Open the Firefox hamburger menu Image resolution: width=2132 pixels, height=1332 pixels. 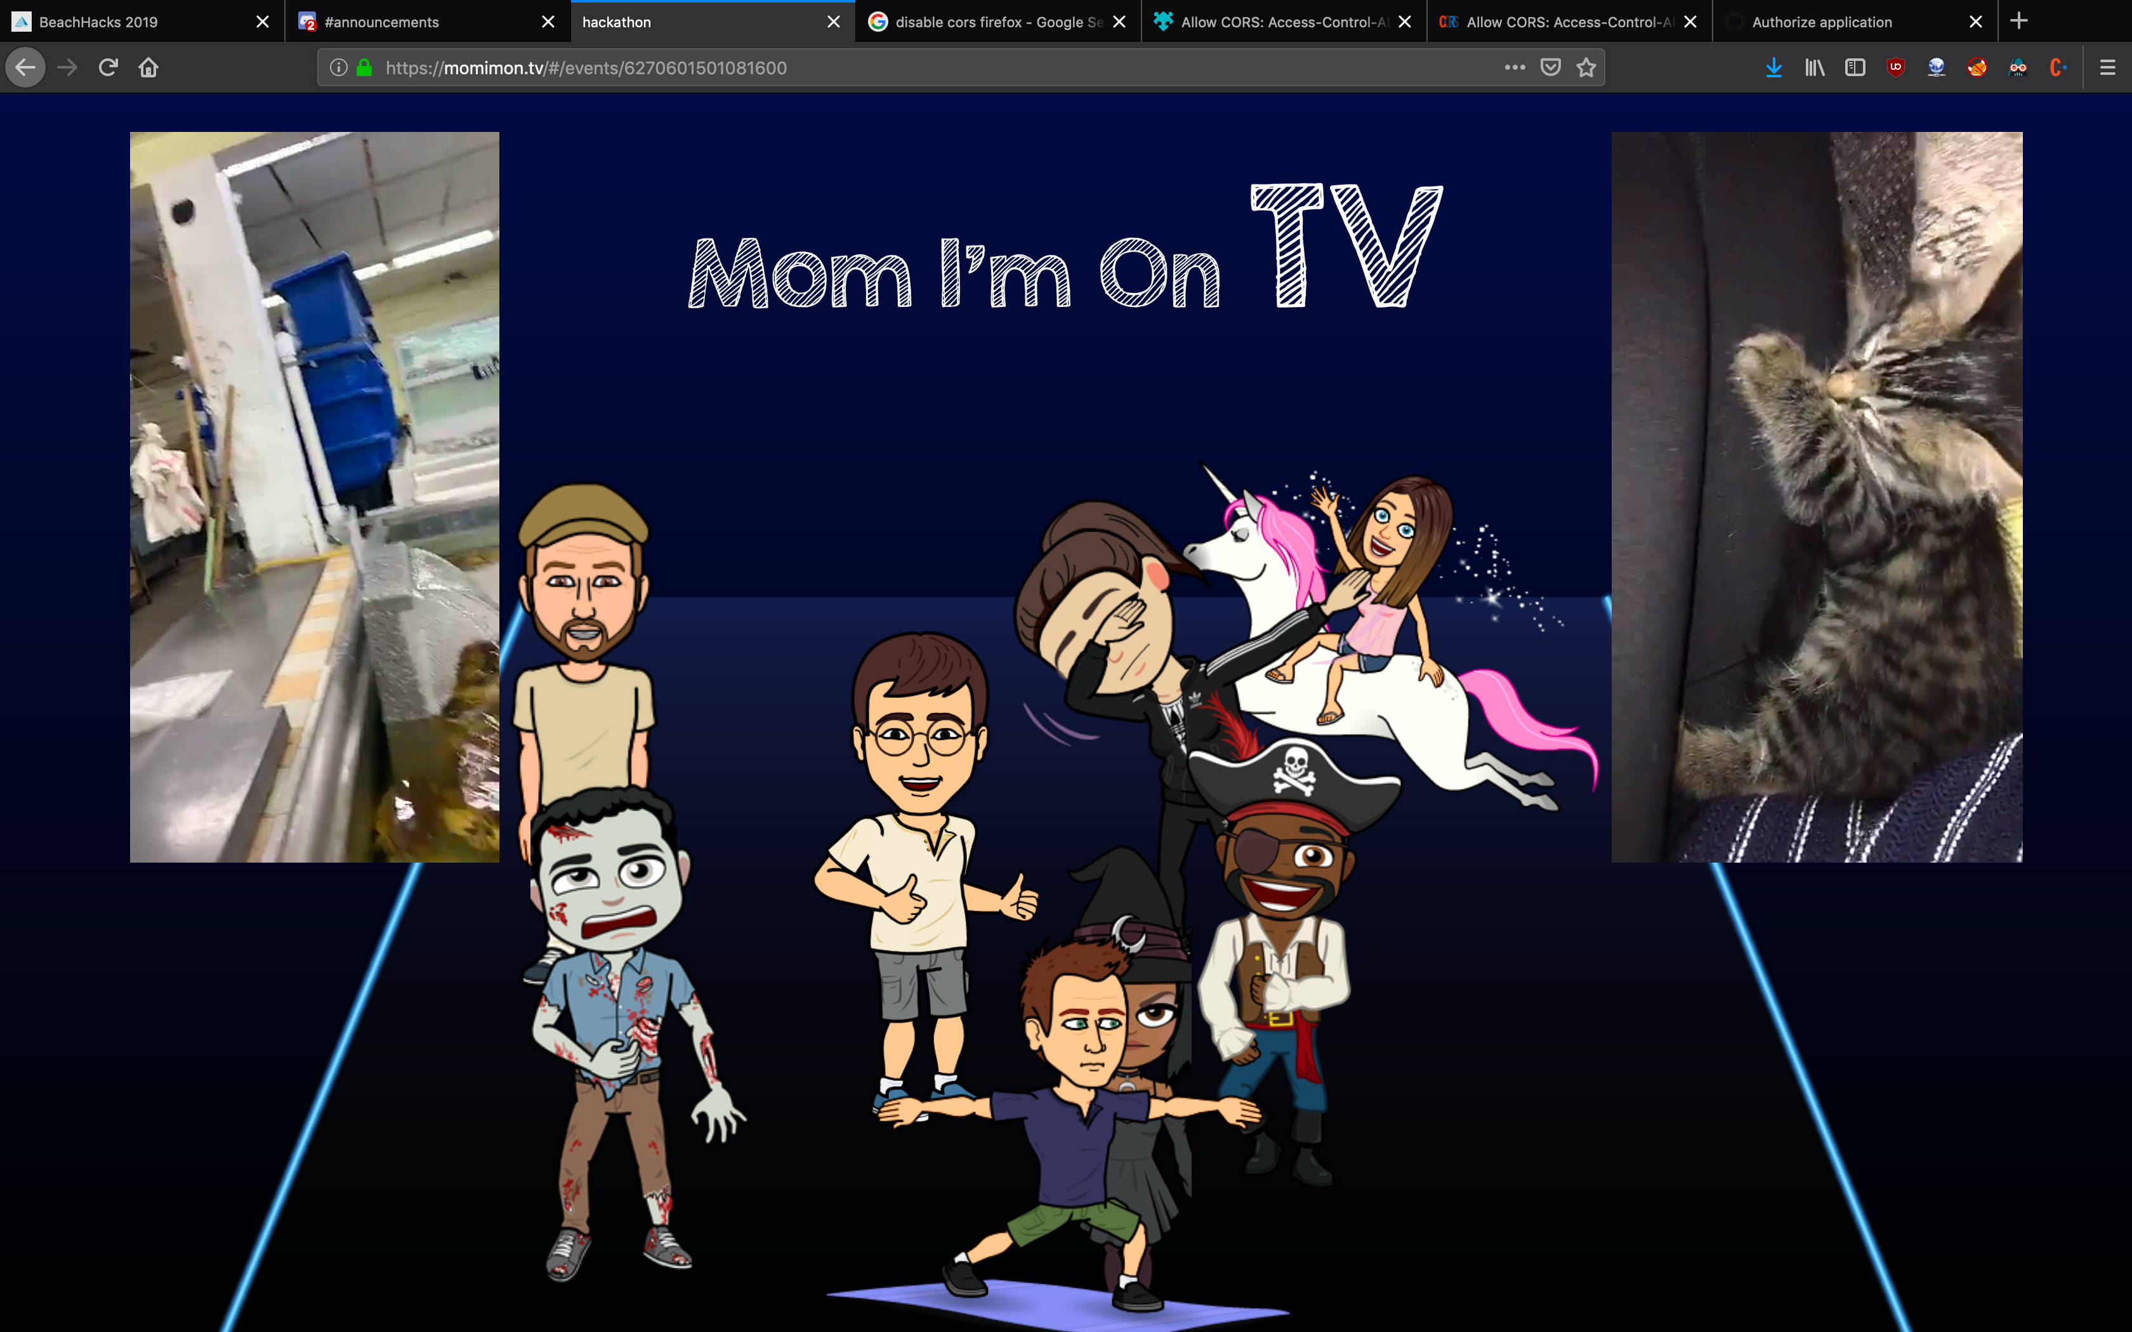[2107, 68]
